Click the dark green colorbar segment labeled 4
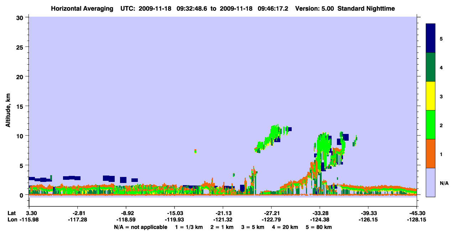463x237 pixels. tap(431, 67)
